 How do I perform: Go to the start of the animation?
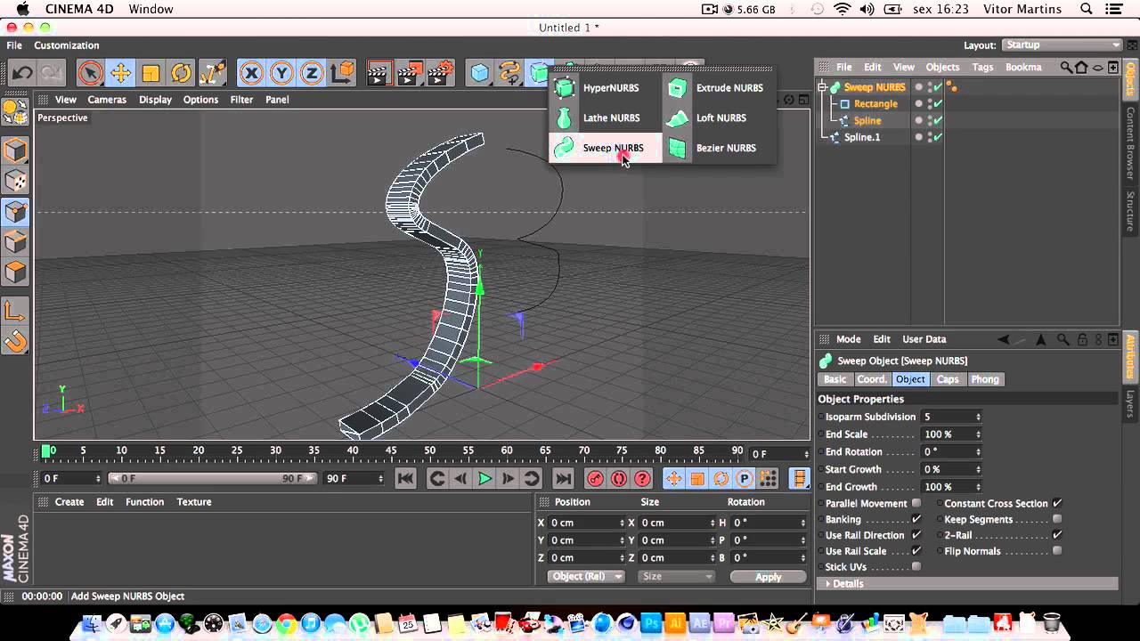pos(405,479)
